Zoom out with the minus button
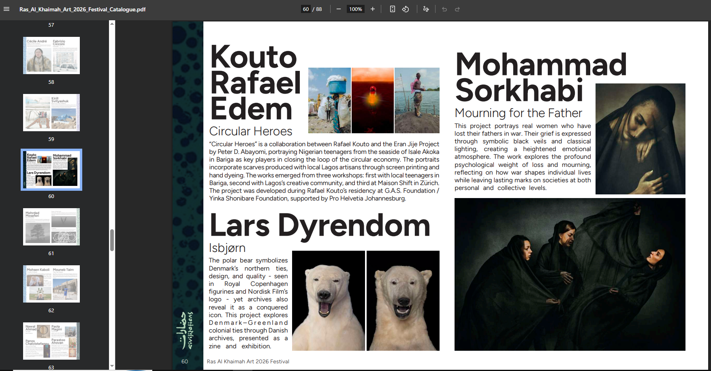Image resolution: width=711 pixels, height=371 pixels. click(339, 9)
